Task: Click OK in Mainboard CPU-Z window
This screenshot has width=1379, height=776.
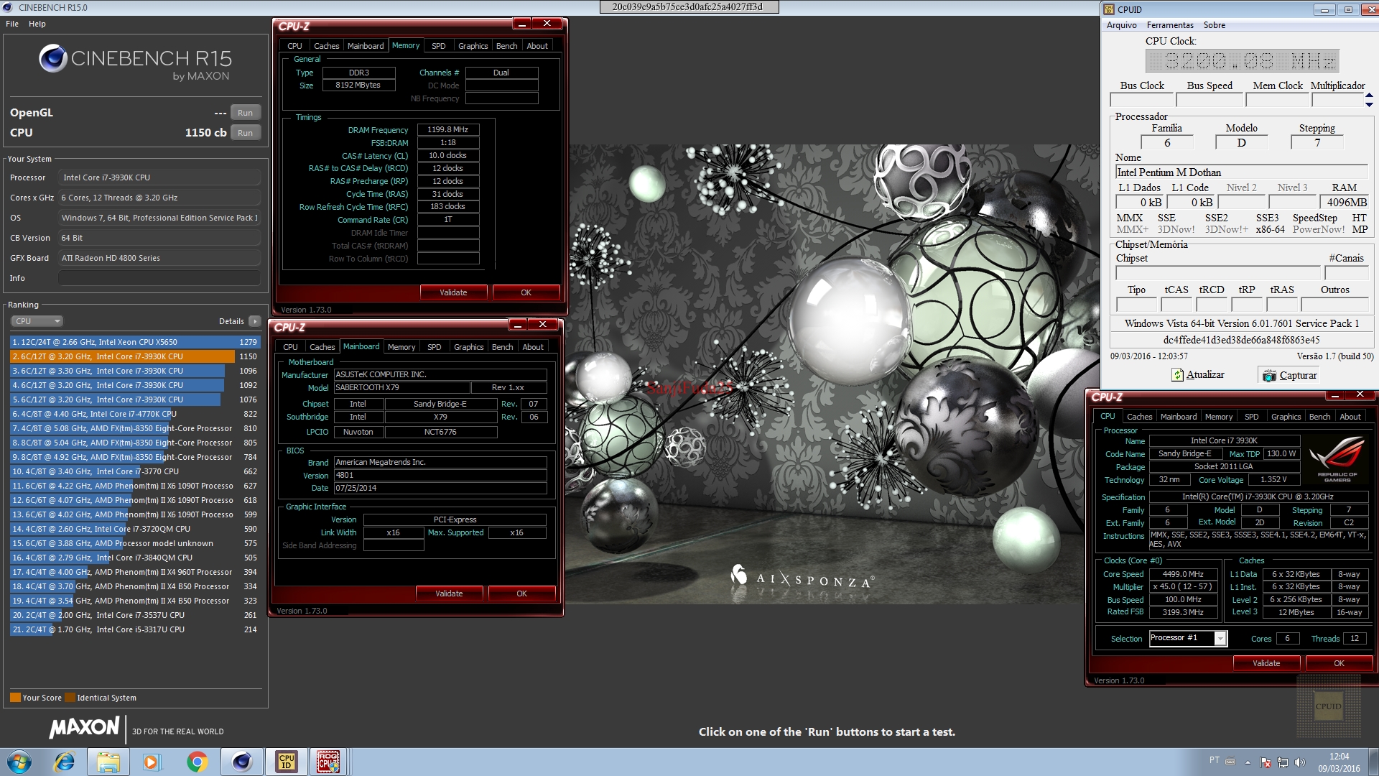Action: 521,593
